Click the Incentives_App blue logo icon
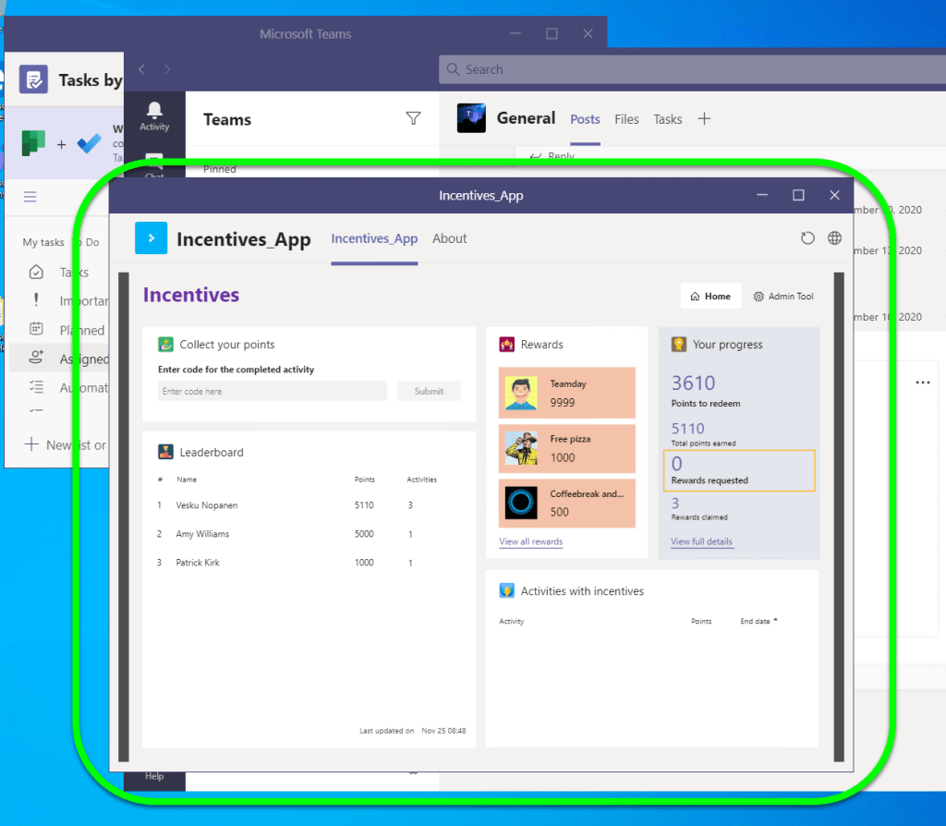 pos(151,238)
